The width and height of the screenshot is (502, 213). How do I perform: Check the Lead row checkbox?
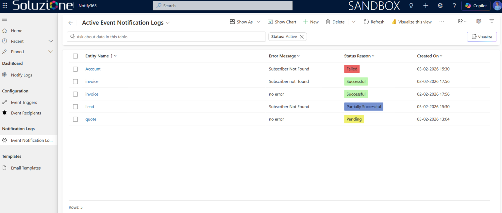point(75,106)
